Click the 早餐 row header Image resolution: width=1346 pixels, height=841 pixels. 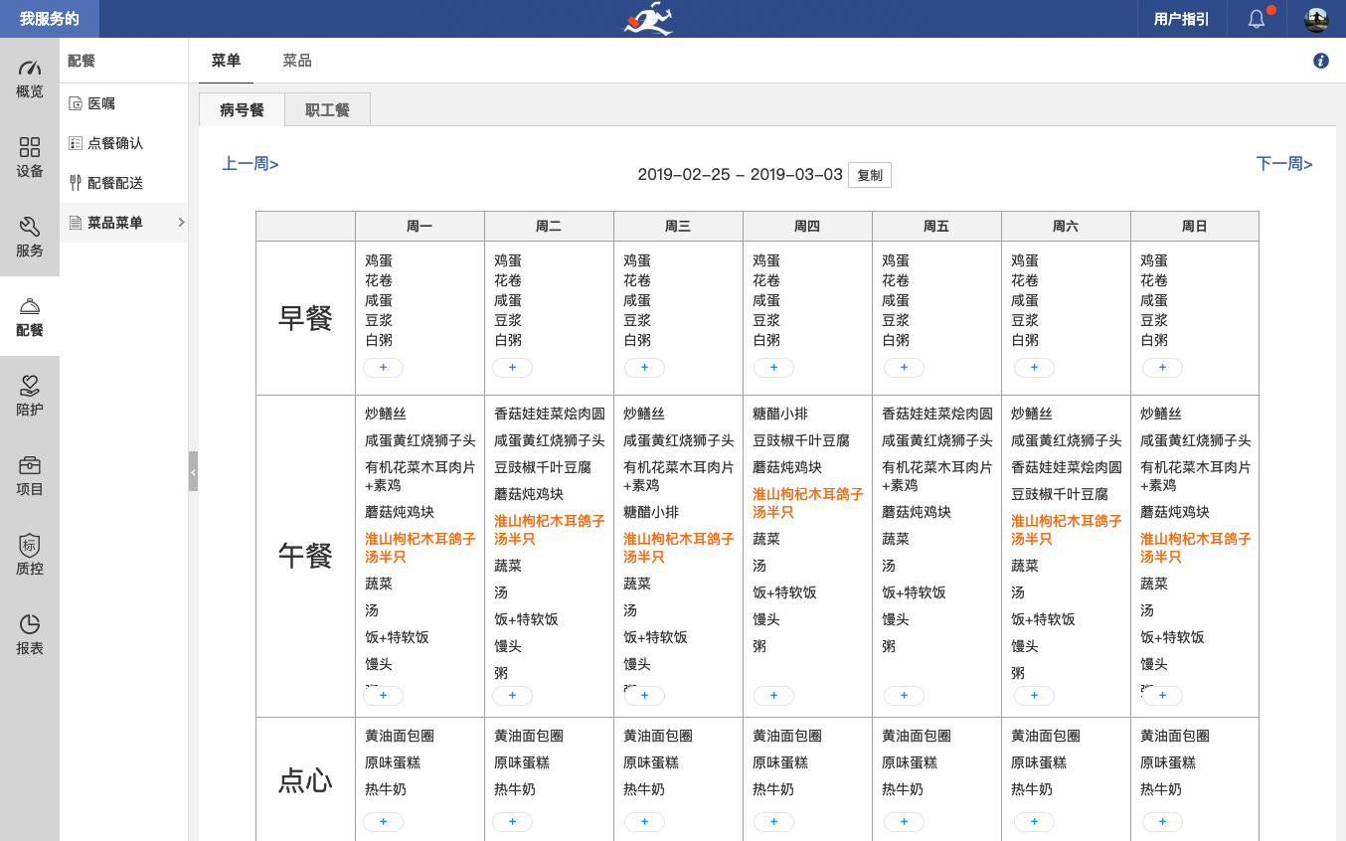click(x=305, y=318)
